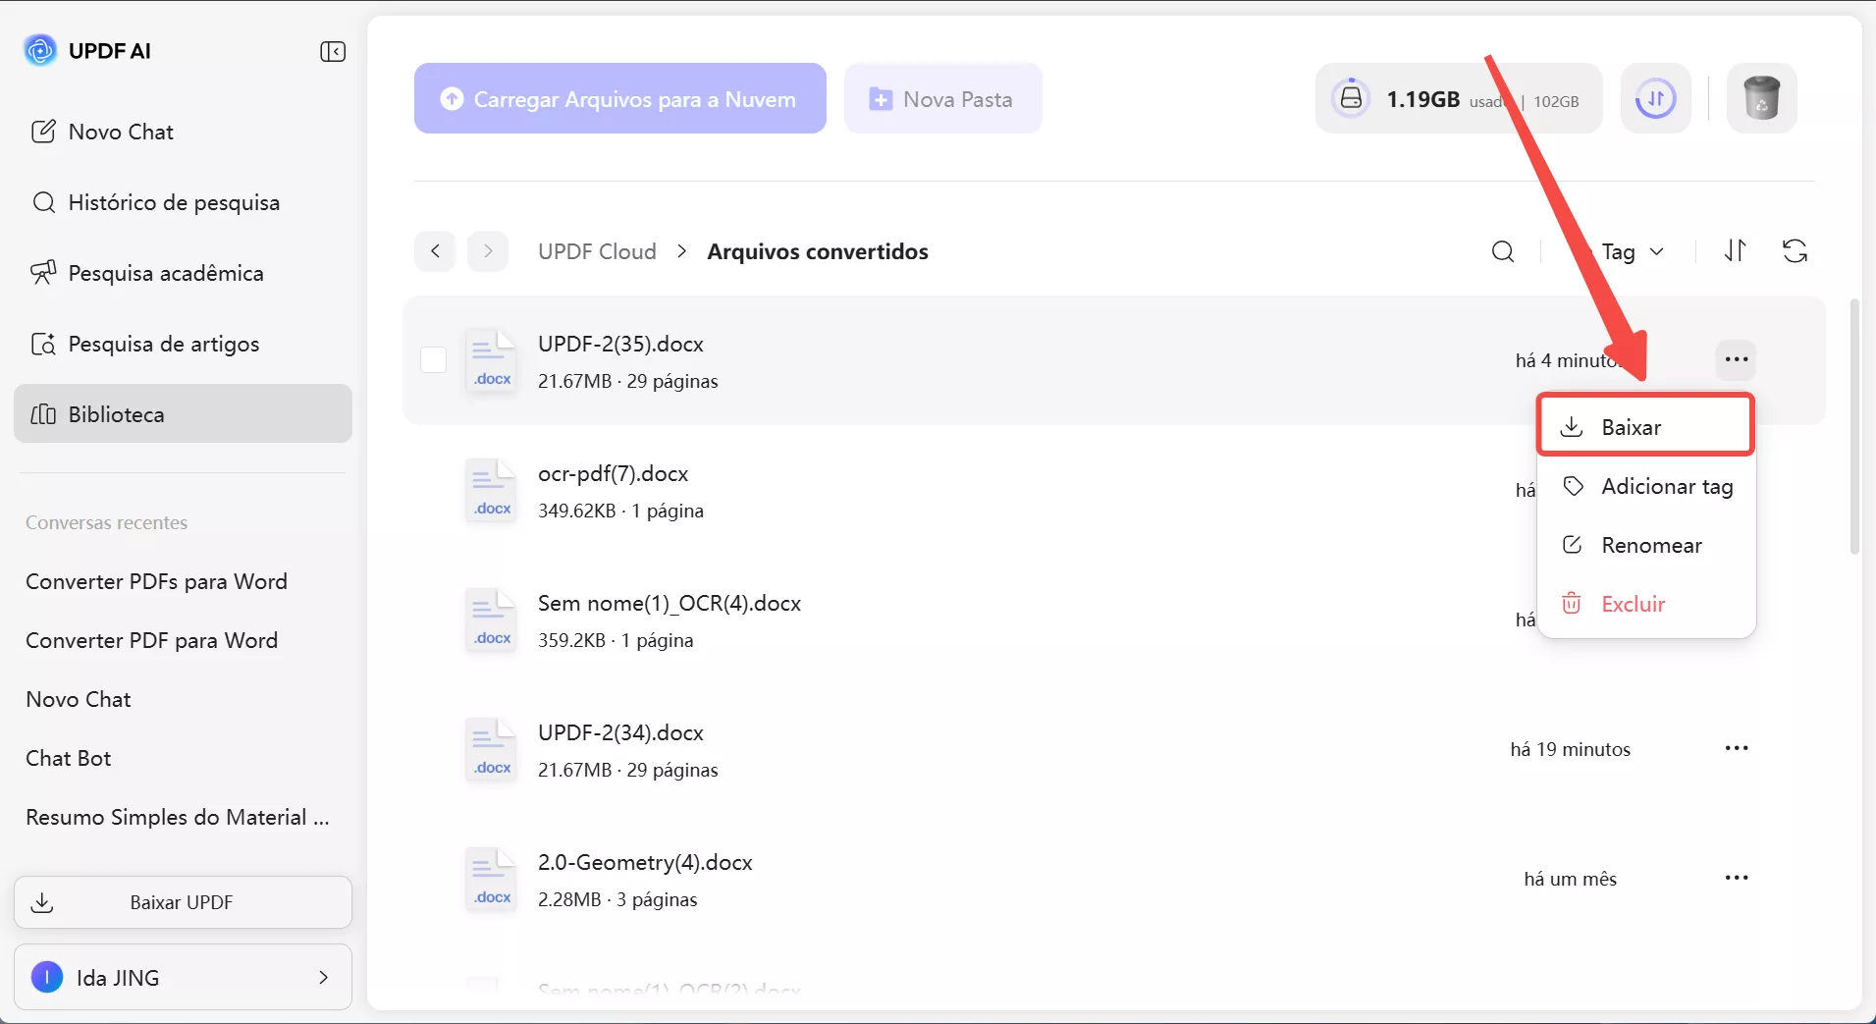Open Resumo Simples do Material conversation
Screen dimensions: 1876x1024
[x=178, y=817]
